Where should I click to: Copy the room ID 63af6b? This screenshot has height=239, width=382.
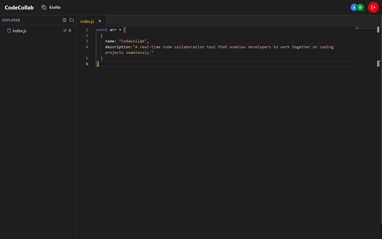pos(44,7)
